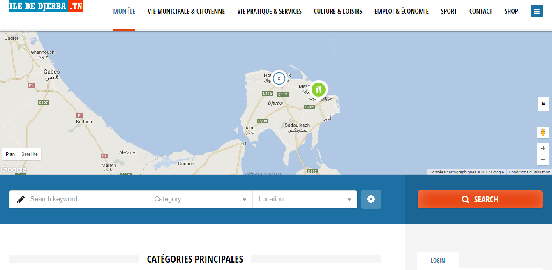The image size is (552, 270).
Task: Zoom out the map with minus
Action: 543,159
